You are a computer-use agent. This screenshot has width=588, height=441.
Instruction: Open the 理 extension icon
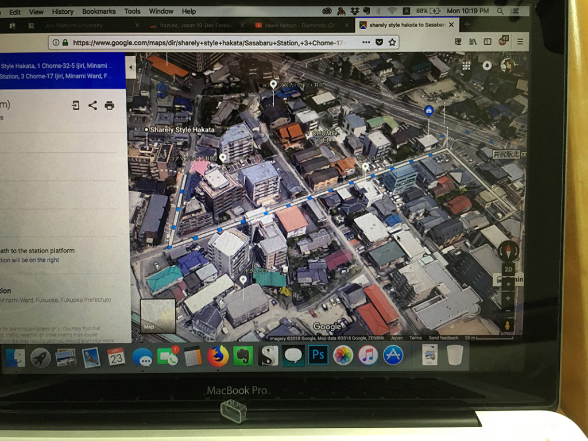pos(458,41)
